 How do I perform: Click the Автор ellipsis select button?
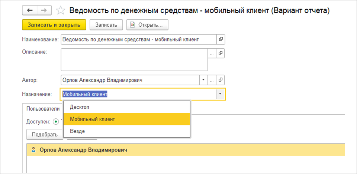[x=212, y=80]
